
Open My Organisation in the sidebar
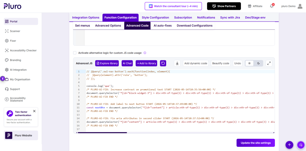click(x=20, y=79)
